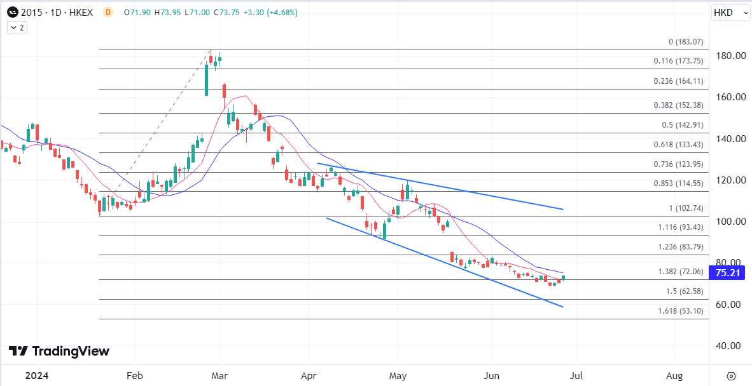Screen dimensions: 752x386
Task: Click the Mar label on time axis
Action: [219, 376]
